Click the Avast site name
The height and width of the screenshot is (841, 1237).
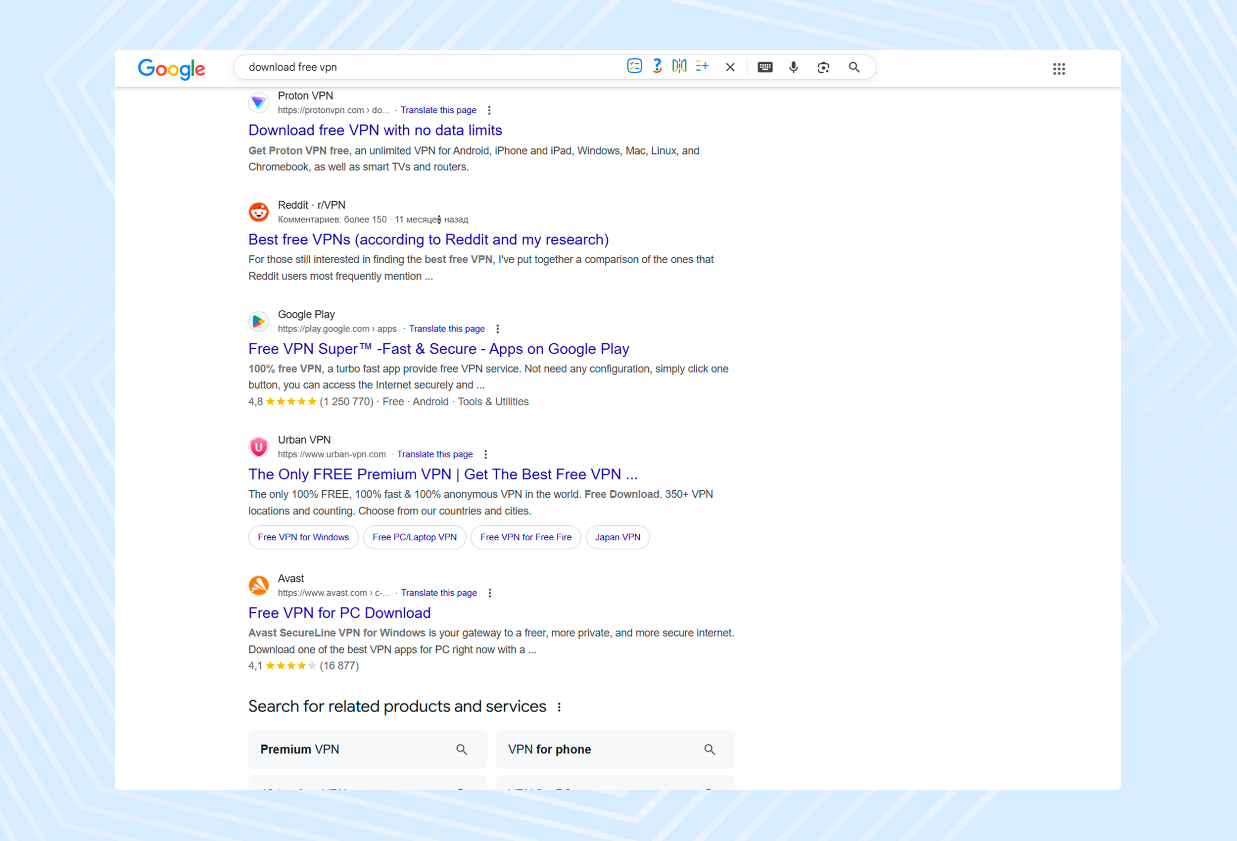click(x=290, y=579)
